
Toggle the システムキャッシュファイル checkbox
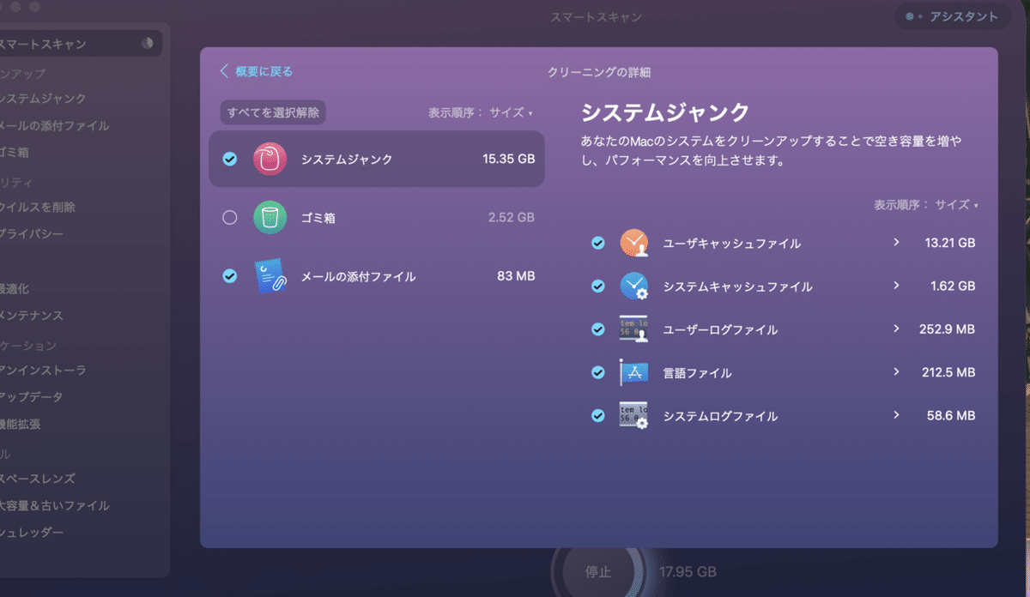[598, 286]
